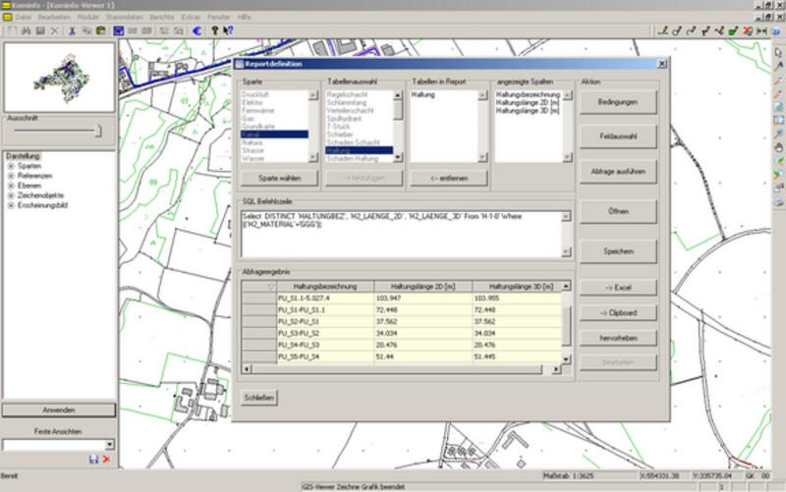Open the Stammdaten menu

pos(125,17)
